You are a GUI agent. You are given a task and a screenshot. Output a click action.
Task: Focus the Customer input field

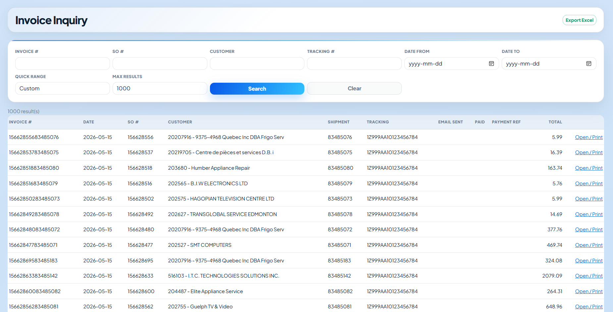point(257,64)
